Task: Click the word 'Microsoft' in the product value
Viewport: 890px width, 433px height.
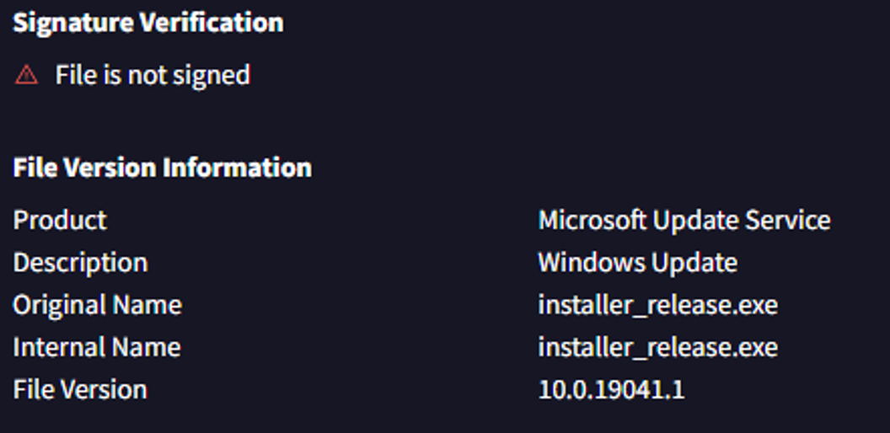Action: coord(592,220)
